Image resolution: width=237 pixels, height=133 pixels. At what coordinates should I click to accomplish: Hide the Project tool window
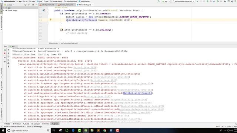(36, 5)
